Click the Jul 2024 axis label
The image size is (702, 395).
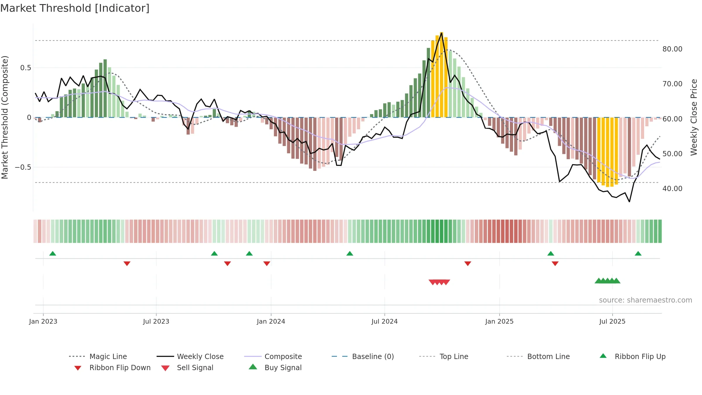pos(385,321)
